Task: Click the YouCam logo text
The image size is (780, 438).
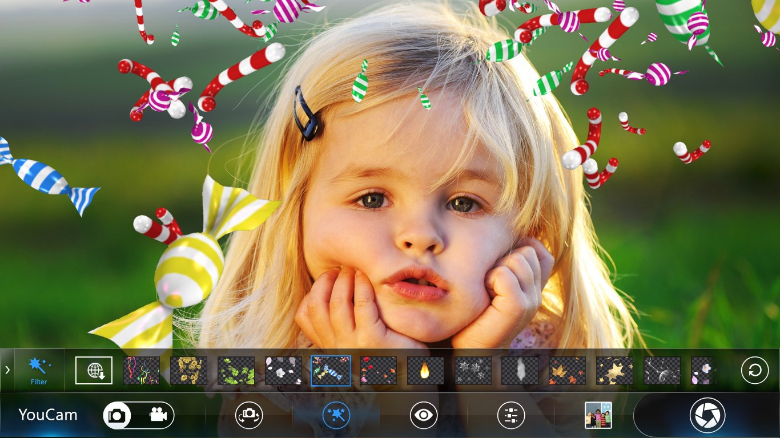Action: click(48, 415)
